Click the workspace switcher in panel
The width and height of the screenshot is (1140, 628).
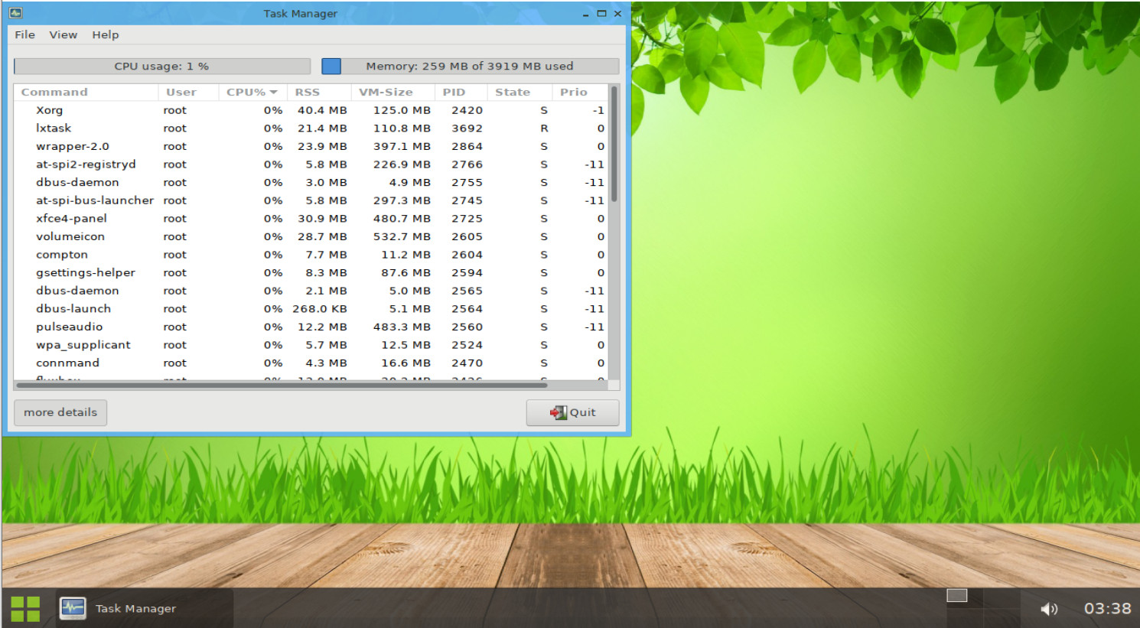click(x=982, y=607)
